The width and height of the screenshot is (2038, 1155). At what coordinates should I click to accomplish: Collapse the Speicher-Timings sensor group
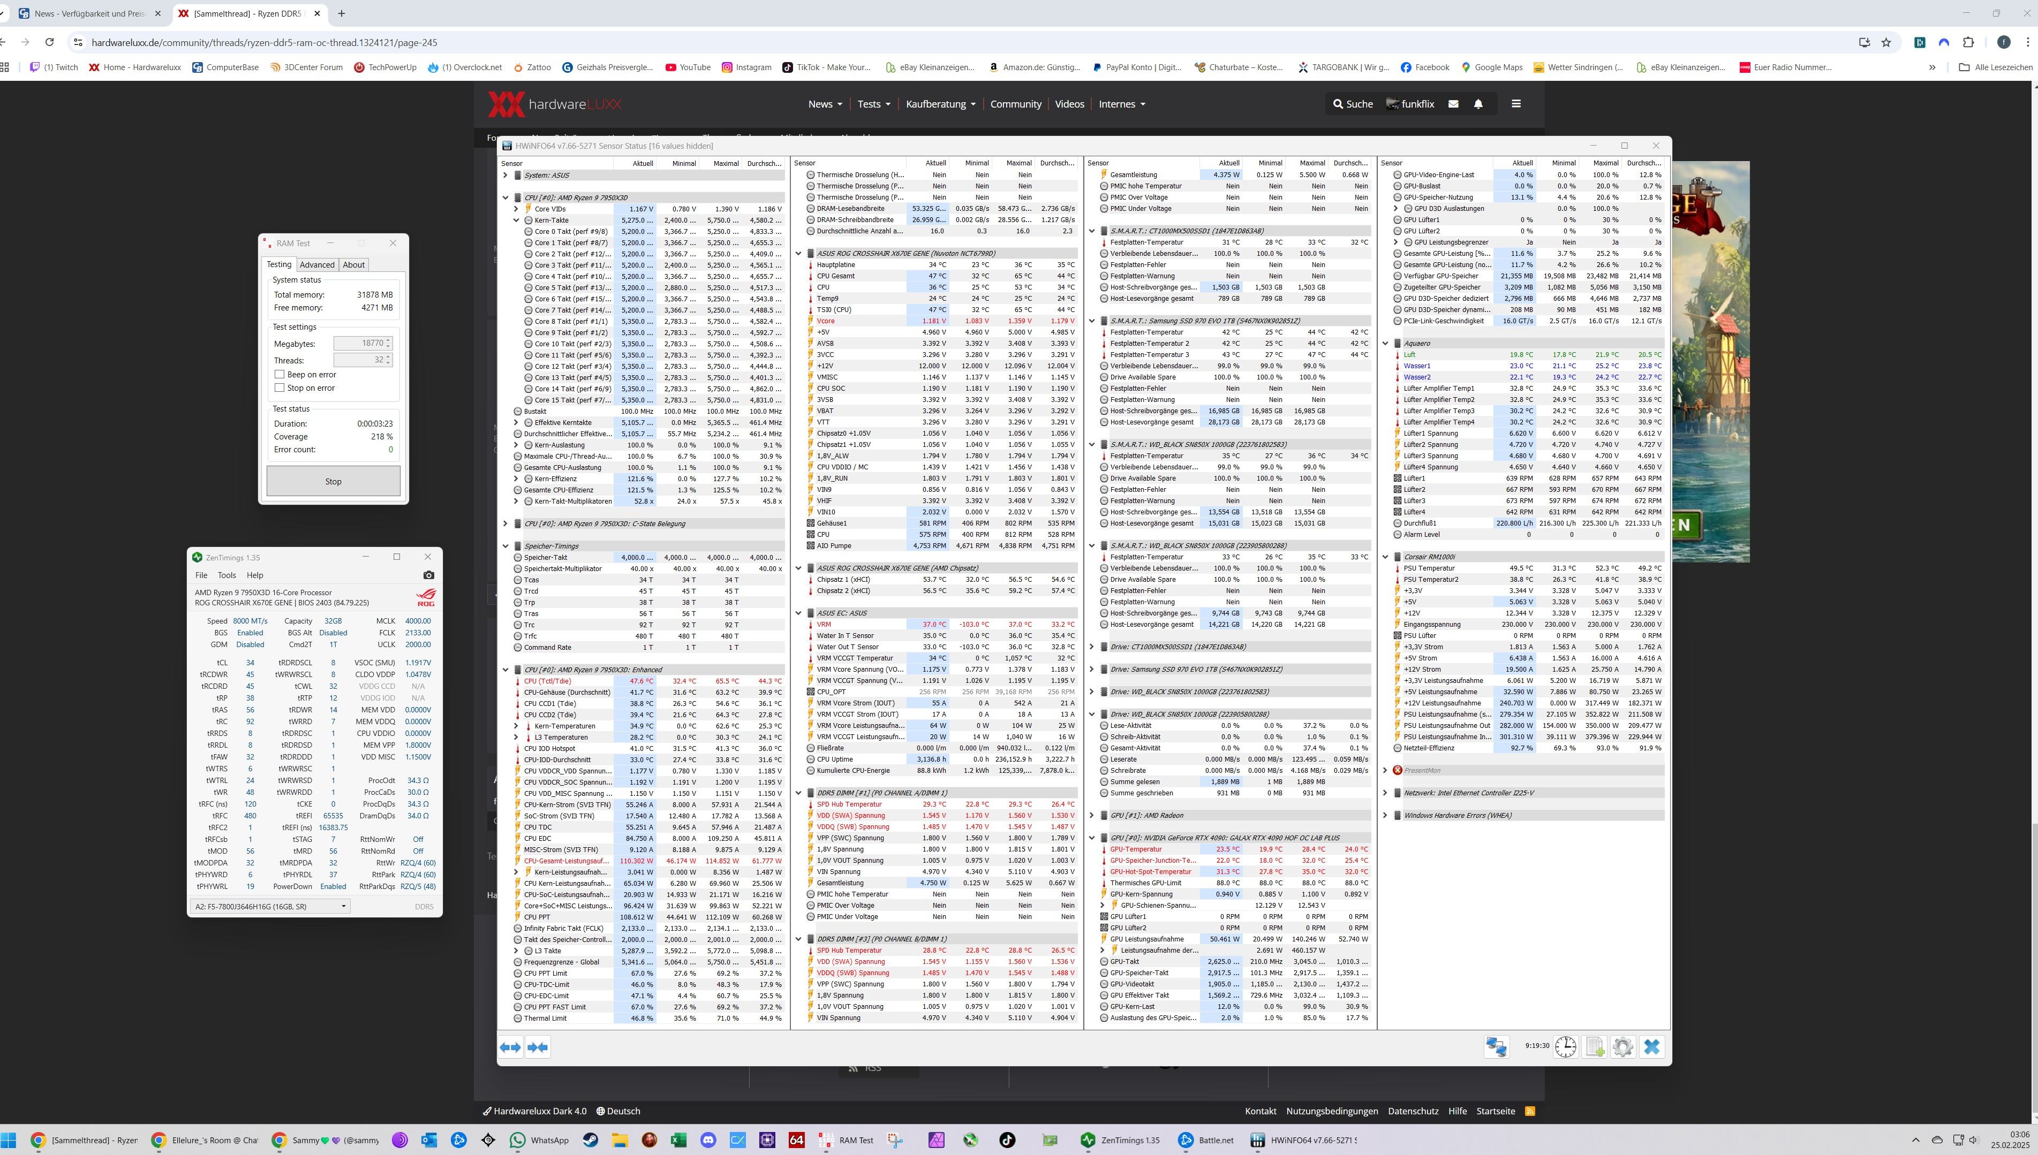pos(505,546)
